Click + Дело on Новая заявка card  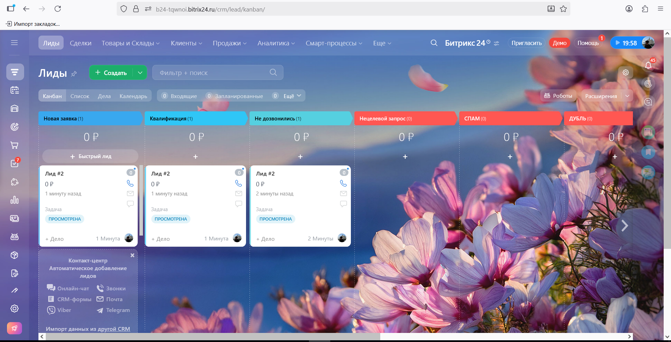(55, 239)
